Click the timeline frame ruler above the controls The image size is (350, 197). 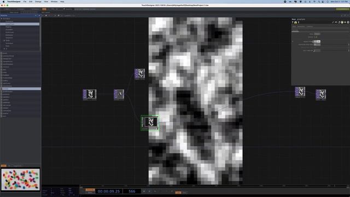click(x=214, y=186)
